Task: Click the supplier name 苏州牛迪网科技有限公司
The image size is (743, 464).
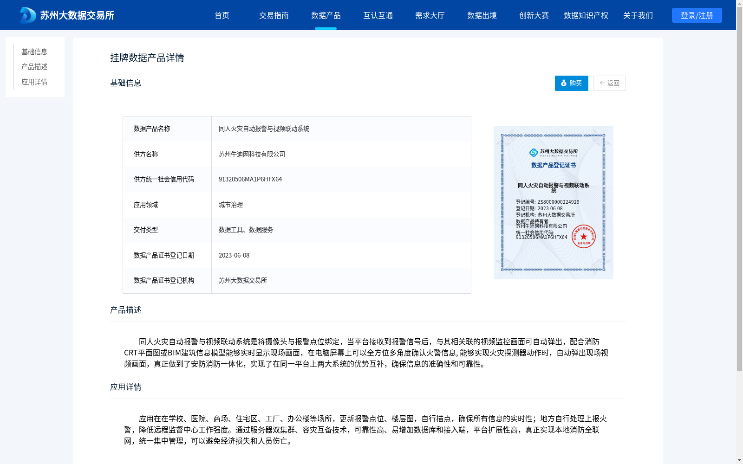Action: (252, 154)
